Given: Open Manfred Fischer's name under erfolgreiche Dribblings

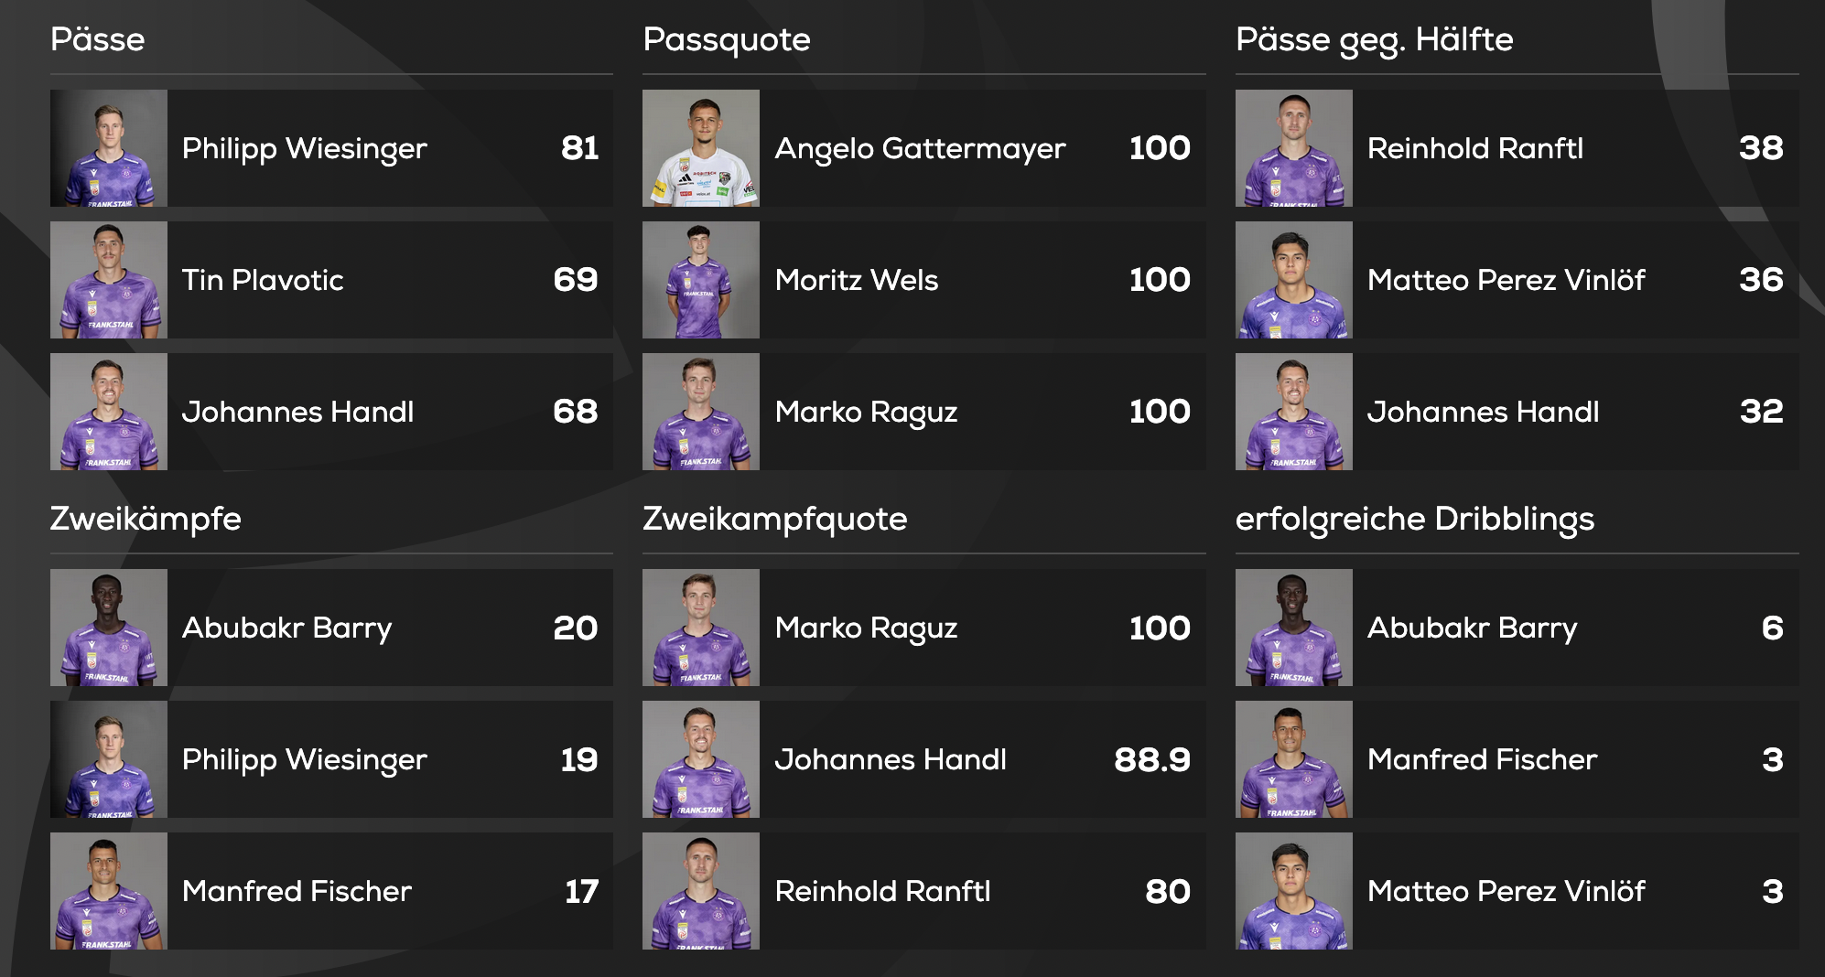Looking at the screenshot, I should point(1482,759).
